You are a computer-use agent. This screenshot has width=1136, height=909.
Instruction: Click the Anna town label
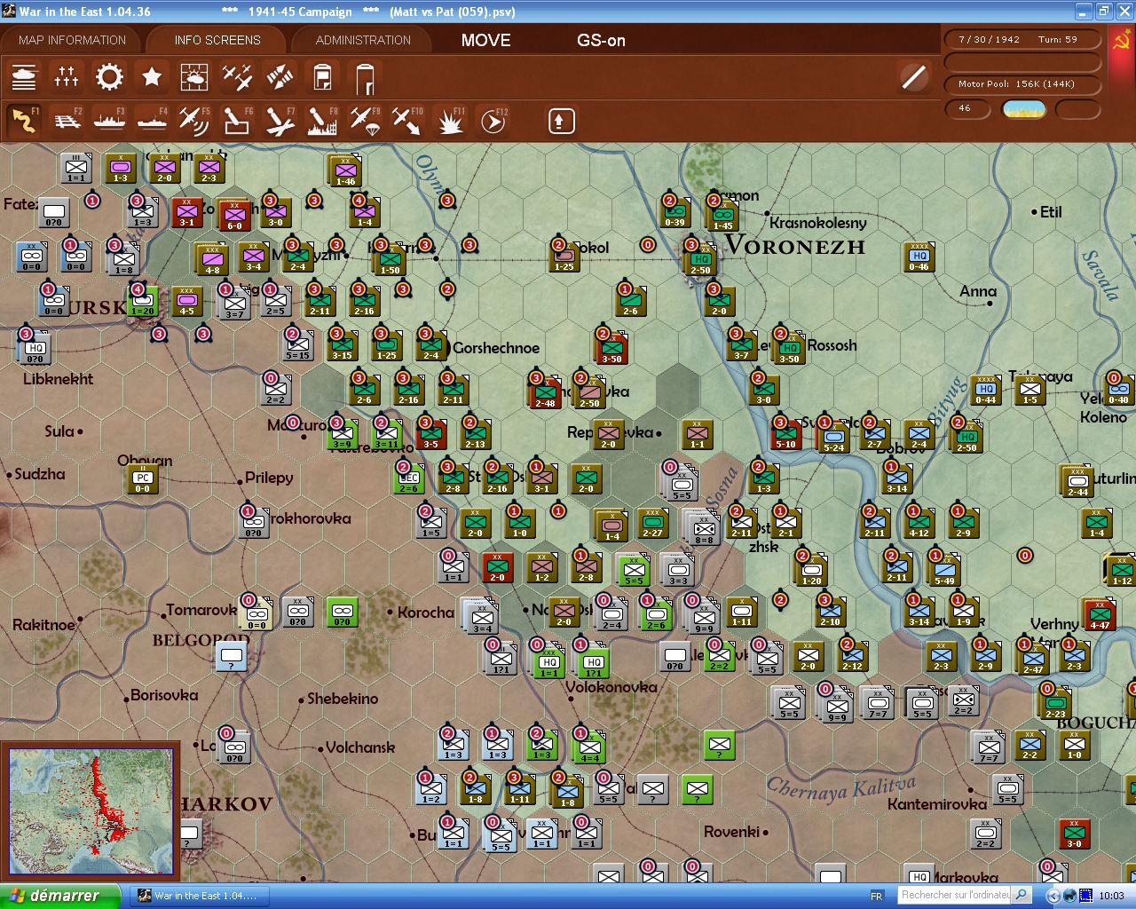point(978,291)
